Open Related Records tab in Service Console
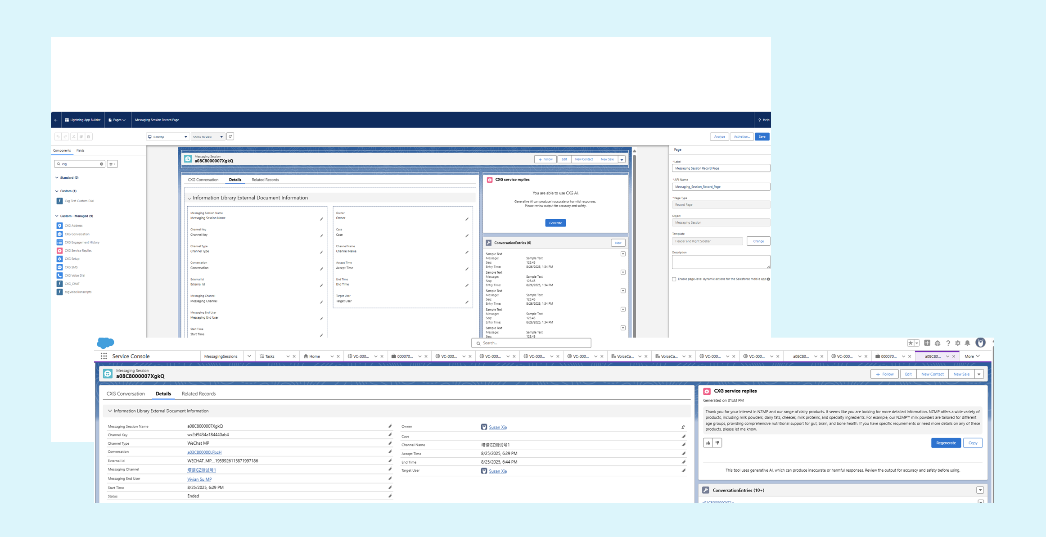Screen dimensions: 1046x537 pos(198,394)
